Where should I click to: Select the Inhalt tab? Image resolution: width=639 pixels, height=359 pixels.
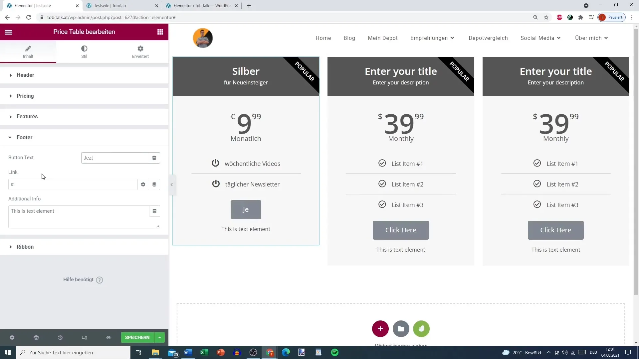[x=28, y=51]
